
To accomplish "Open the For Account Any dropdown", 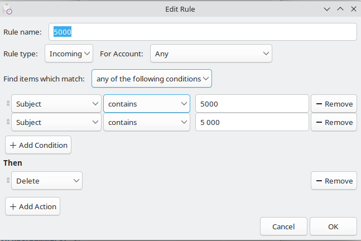I will (x=211, y=54).
